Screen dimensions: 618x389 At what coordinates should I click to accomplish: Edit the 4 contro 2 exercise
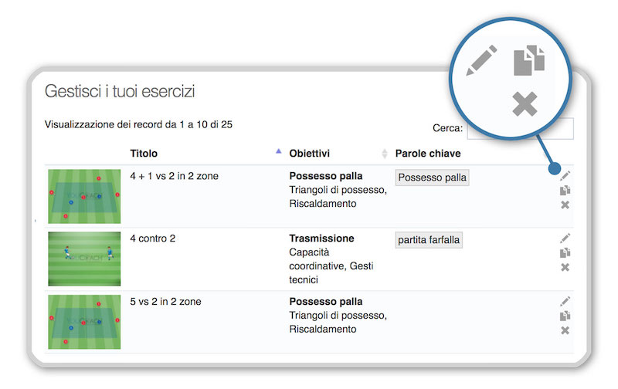[565, 238]
